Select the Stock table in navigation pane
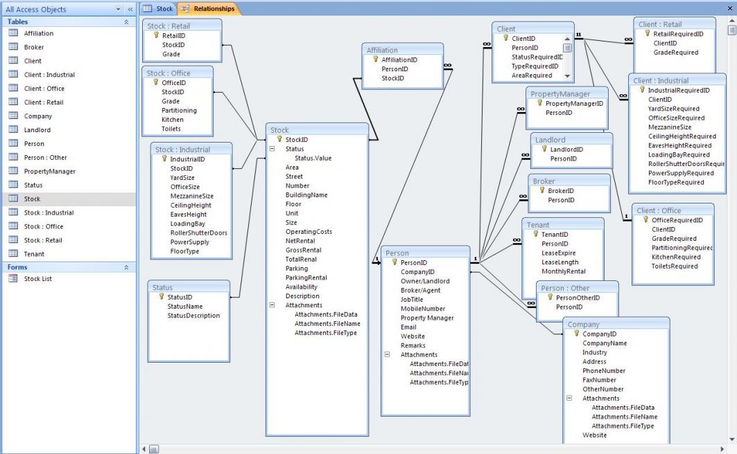Image resolution: width=737 pixels, height=454 pixels. pos(69,199)
